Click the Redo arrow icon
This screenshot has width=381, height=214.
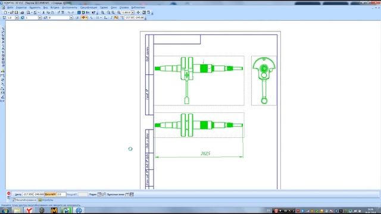coord(73,12)
